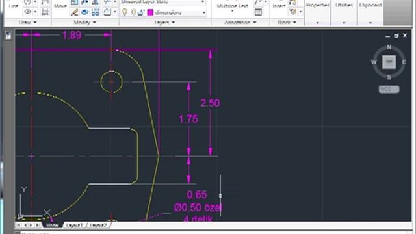The width and height of the screenshot is (416, 234).
Task: Select the Hatch tool in Draw panel
Action: point(45,12)
